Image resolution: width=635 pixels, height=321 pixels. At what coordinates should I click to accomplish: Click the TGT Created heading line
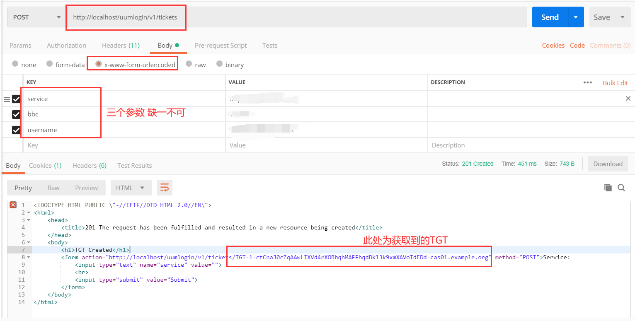click(95, 250)
